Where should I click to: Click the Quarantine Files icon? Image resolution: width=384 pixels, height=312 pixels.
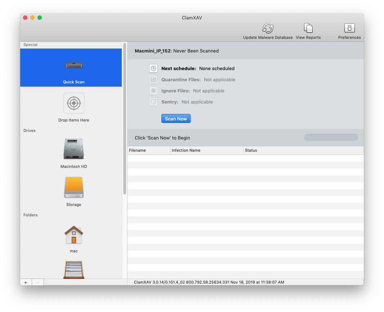(x=153, y=79)
